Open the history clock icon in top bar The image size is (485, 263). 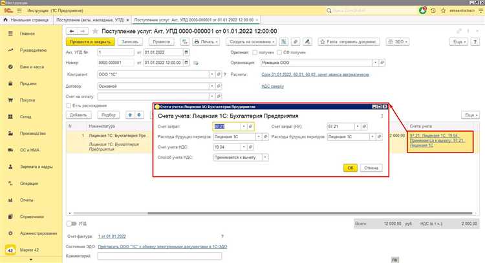[x=433, y=10]
